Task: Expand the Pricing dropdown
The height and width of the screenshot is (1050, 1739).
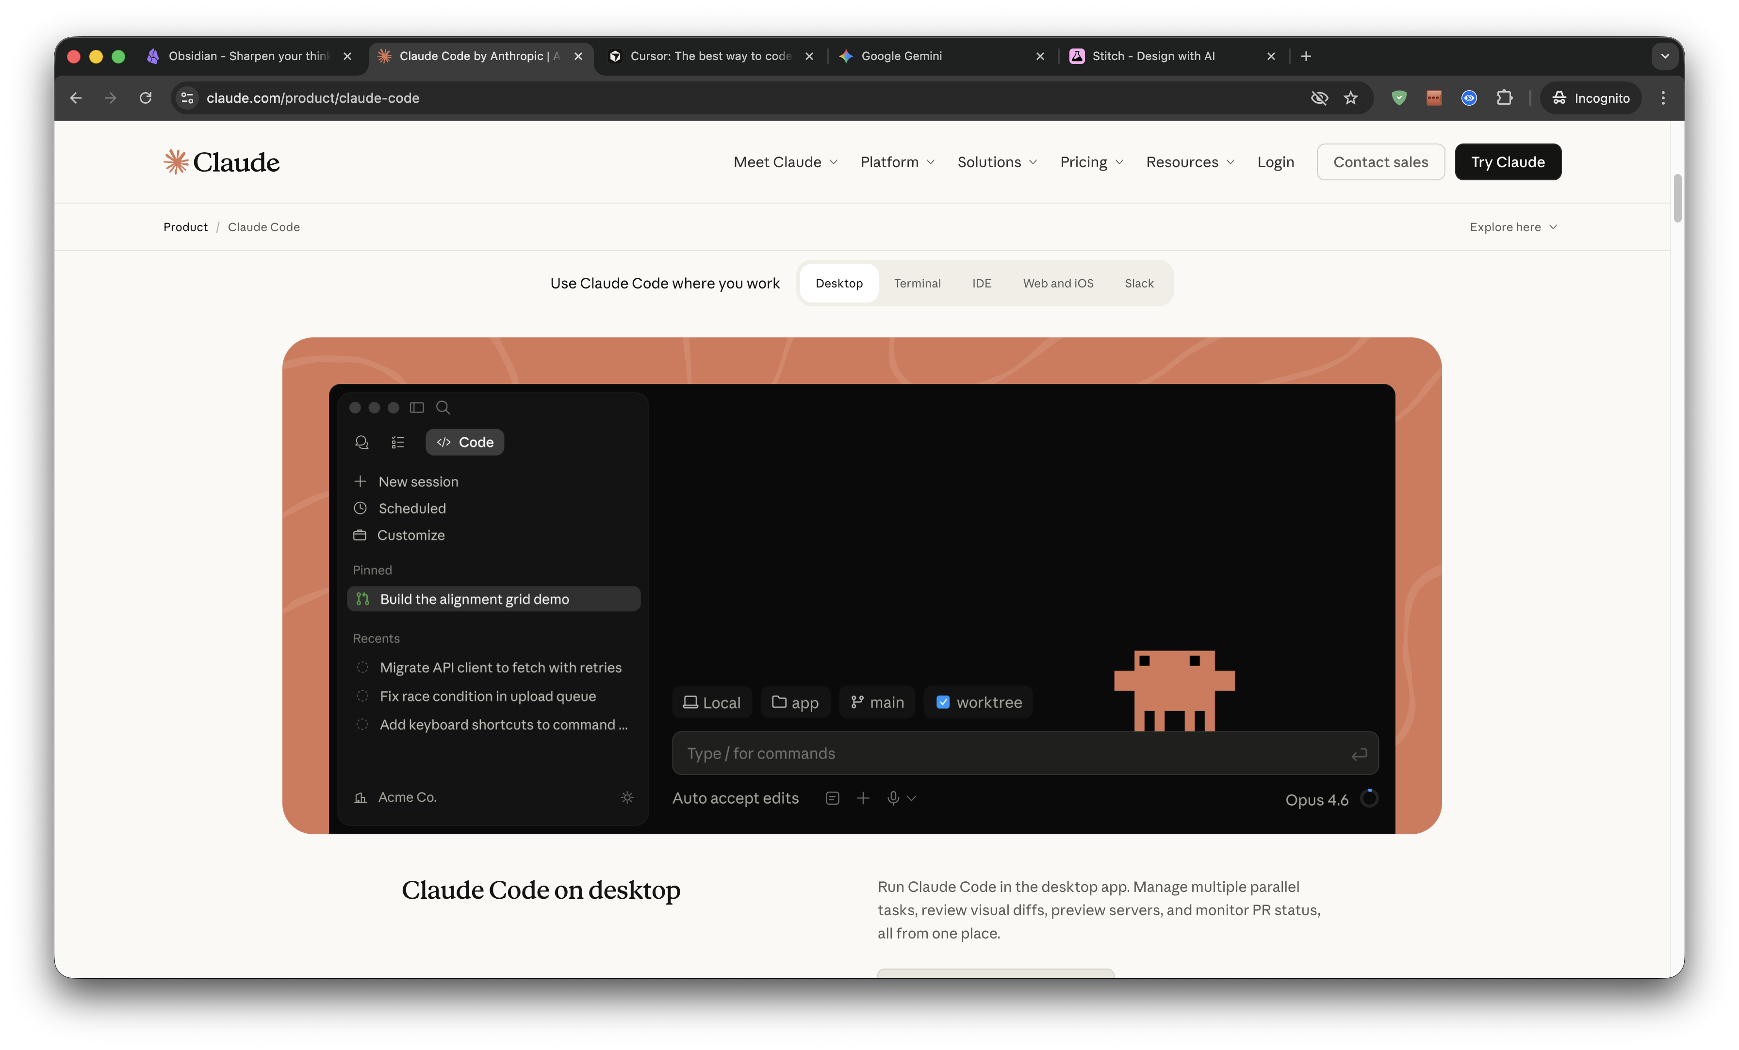Action: [1092, 162]
